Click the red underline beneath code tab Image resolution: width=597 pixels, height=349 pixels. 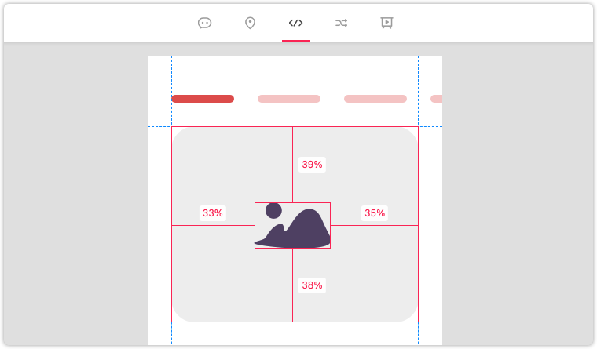pos(296,41)
